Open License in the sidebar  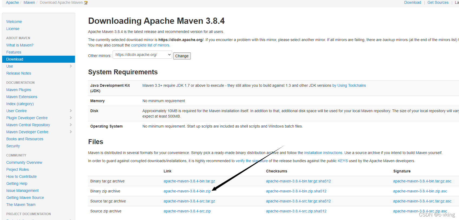click(13, 29)
